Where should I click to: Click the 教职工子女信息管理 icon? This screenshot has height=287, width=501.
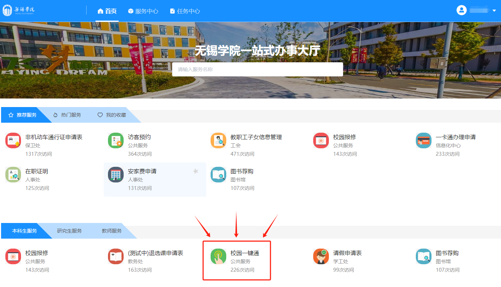218,140
